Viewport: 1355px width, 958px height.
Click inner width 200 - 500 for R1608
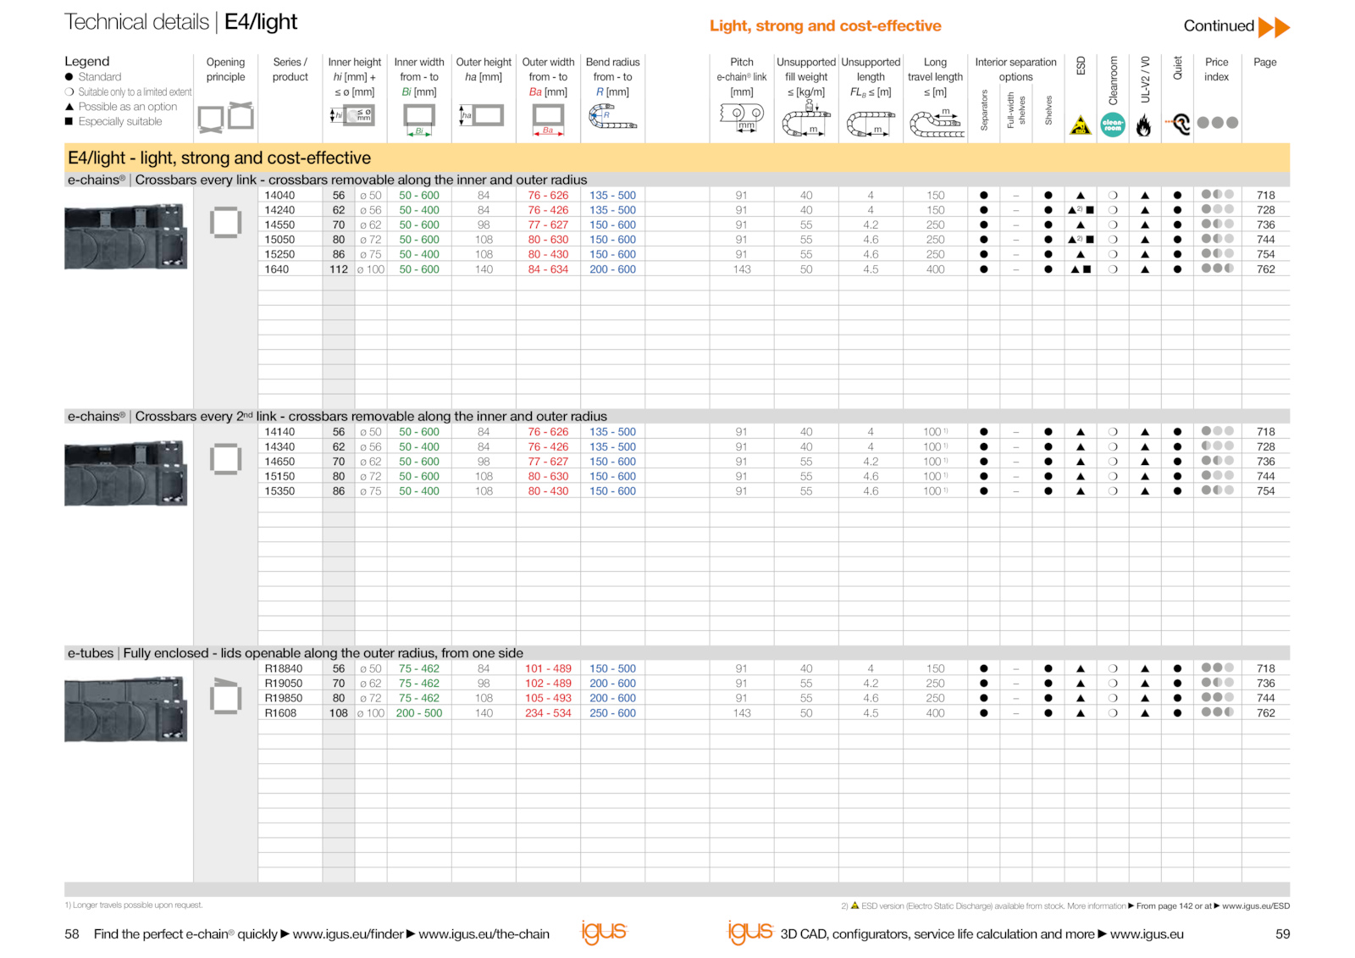[x=419, y=713]
